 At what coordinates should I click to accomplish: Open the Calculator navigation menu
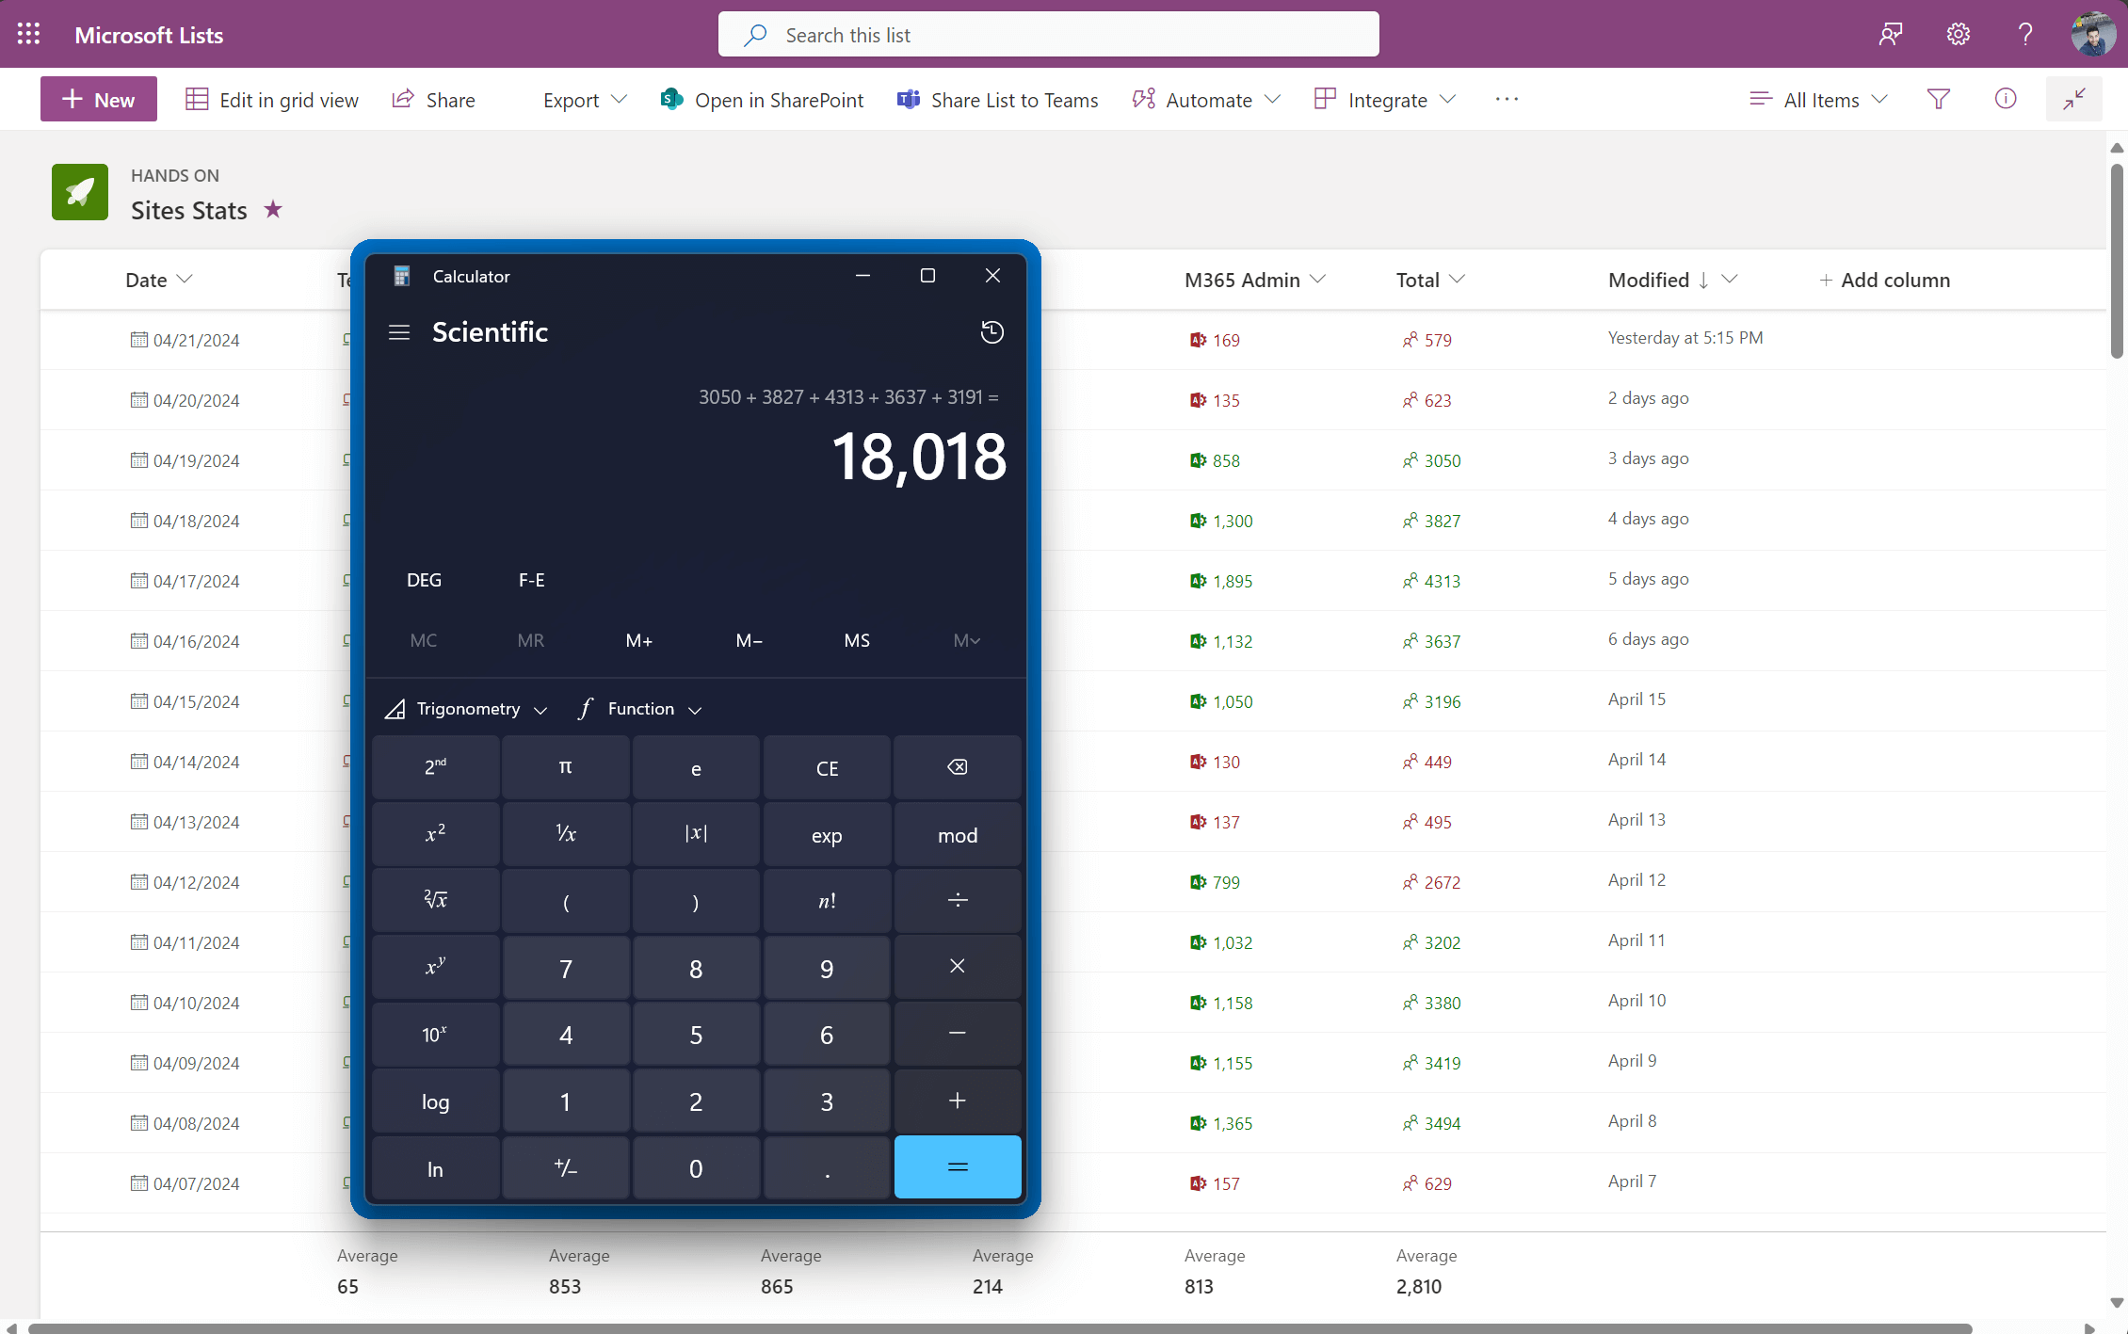(398, 331)
